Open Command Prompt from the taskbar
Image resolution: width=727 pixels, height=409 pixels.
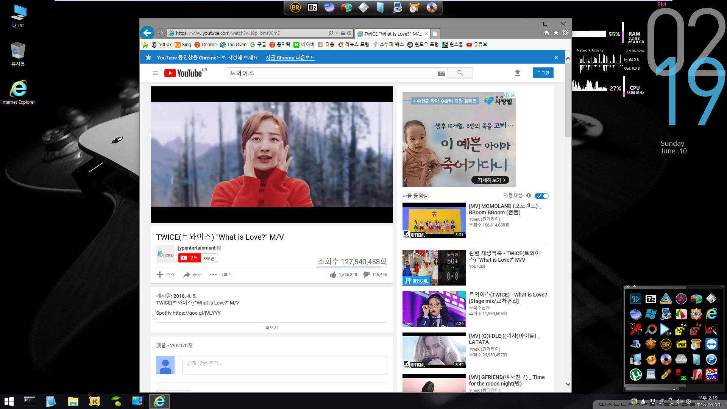29,401
